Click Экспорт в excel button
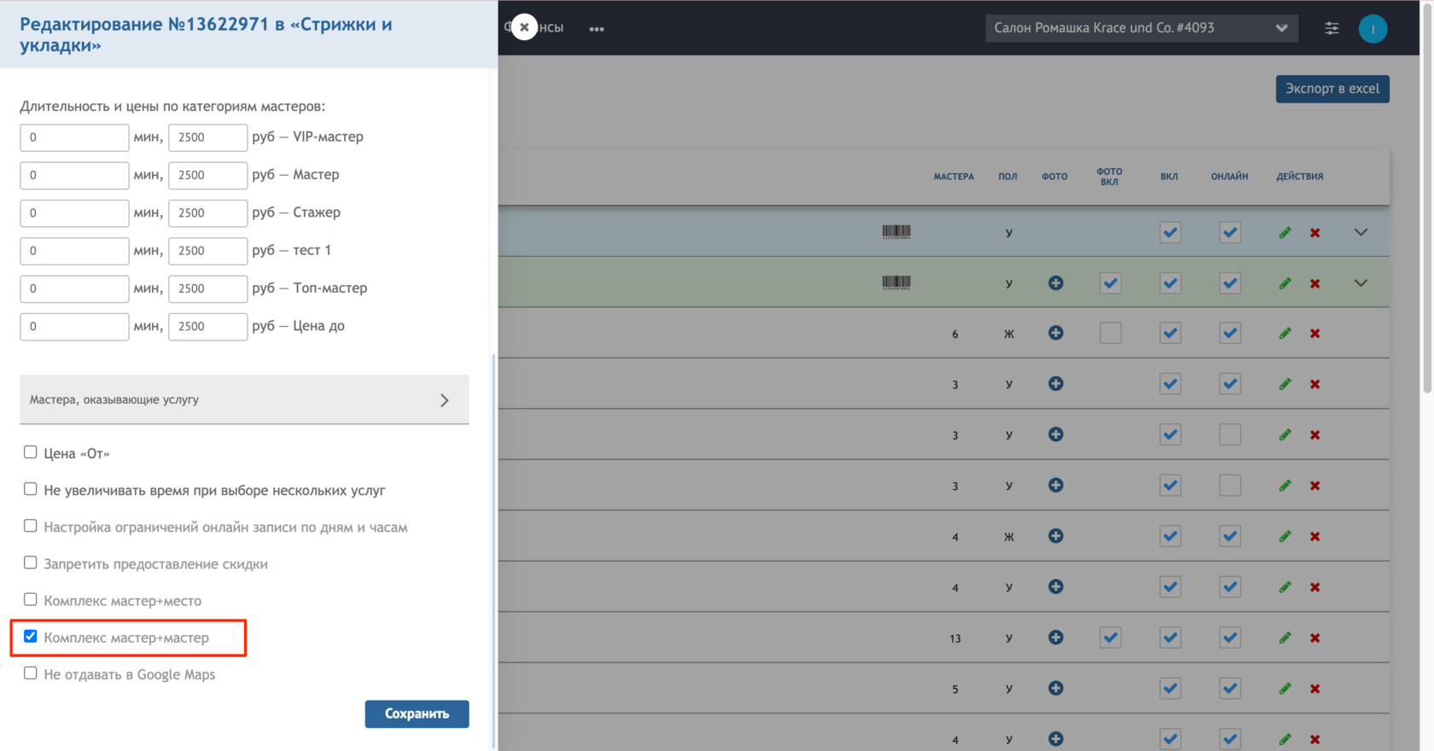Viewport: 1434px width, 751px height. tap(1332, 89)
